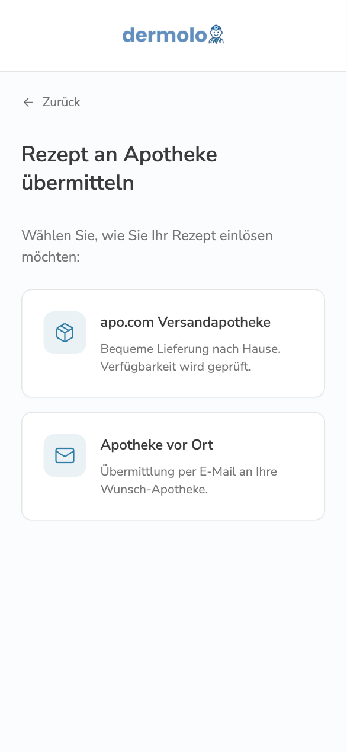Open the Wunsch-Apotheke selection option
347x752 pixels.
(x=173, y=466)
